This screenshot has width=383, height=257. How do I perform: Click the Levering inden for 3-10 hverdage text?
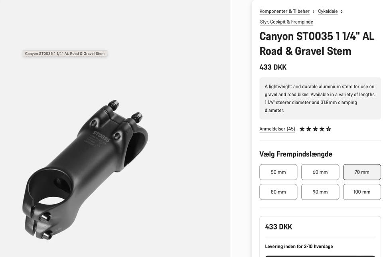coord(299,246)
